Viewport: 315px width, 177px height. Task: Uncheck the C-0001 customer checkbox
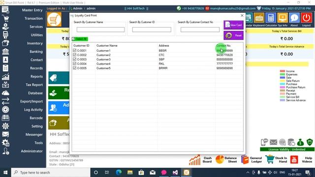pyautogui.click(x=74, y=50)
